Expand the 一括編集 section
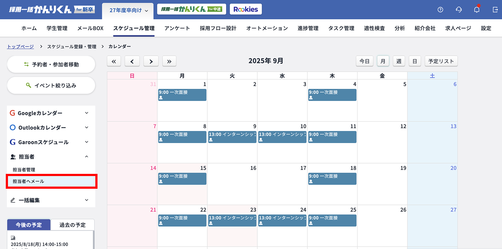 tap(51, 200)
